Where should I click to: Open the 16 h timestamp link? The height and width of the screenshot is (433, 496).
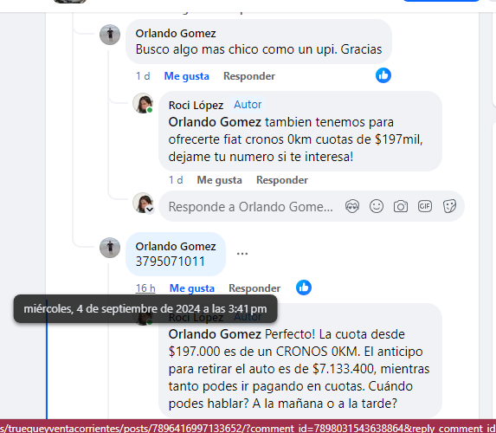(x=145, y=288)
